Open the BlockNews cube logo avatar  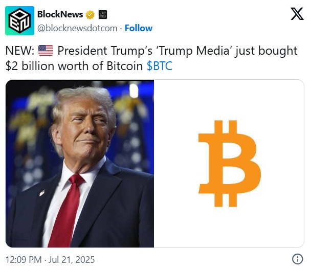[19, 20]
